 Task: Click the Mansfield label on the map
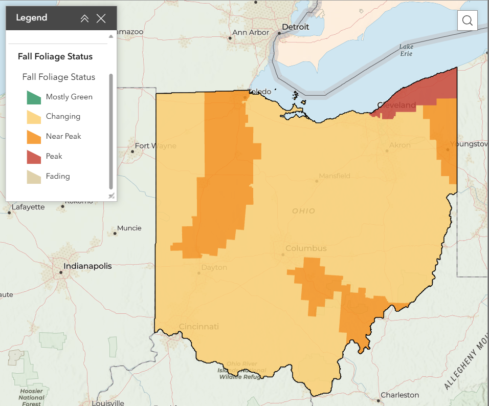pyautogui.click(x=335, y=176)
